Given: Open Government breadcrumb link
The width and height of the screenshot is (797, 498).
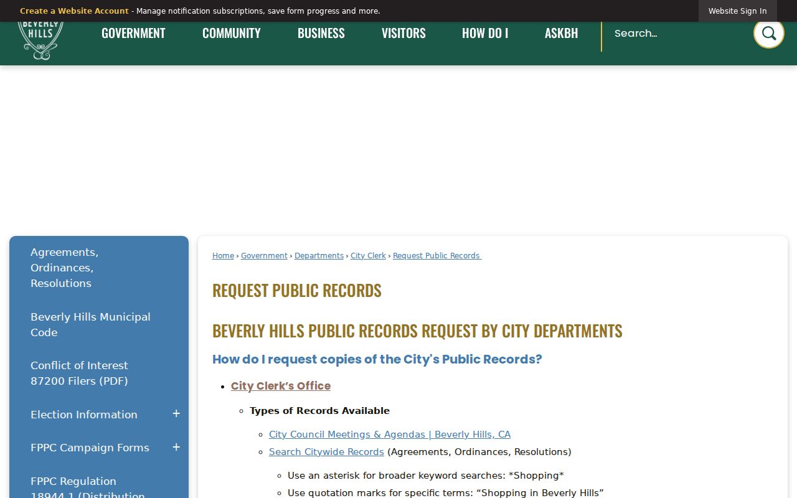Looking at the screenshot, I should [264, 256].
